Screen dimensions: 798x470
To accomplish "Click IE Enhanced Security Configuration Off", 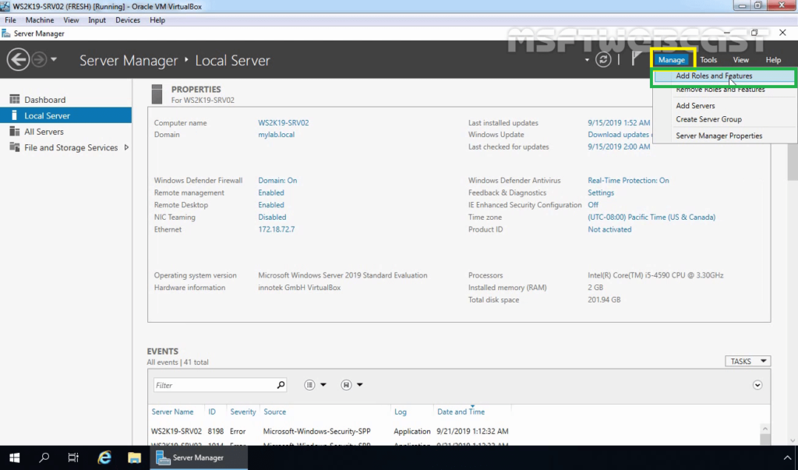I will [593, 205].
